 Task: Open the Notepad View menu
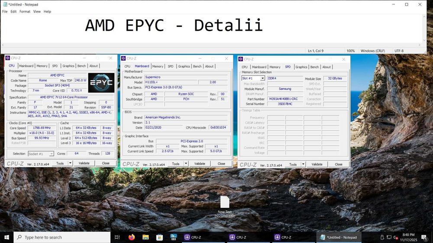(37, 12)
